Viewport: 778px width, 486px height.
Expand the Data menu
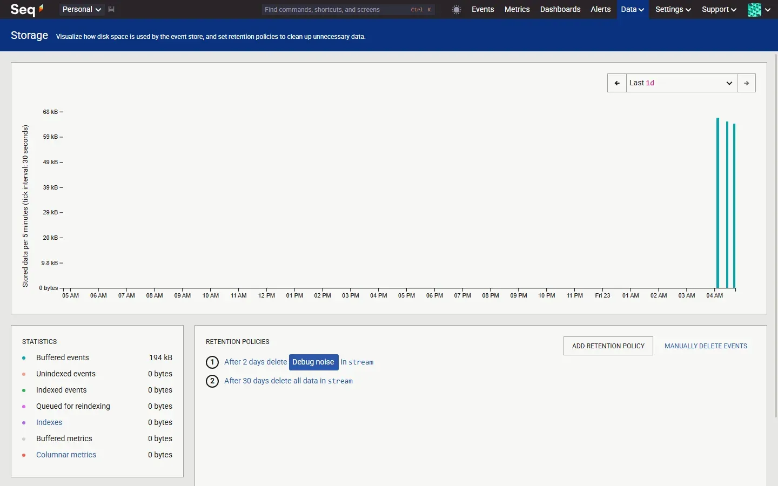tap(633, 9)
